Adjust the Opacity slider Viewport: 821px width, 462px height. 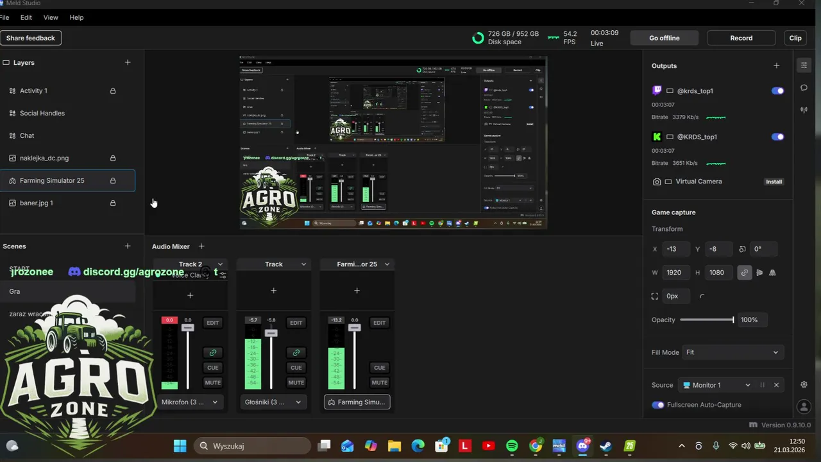point(707,320)
